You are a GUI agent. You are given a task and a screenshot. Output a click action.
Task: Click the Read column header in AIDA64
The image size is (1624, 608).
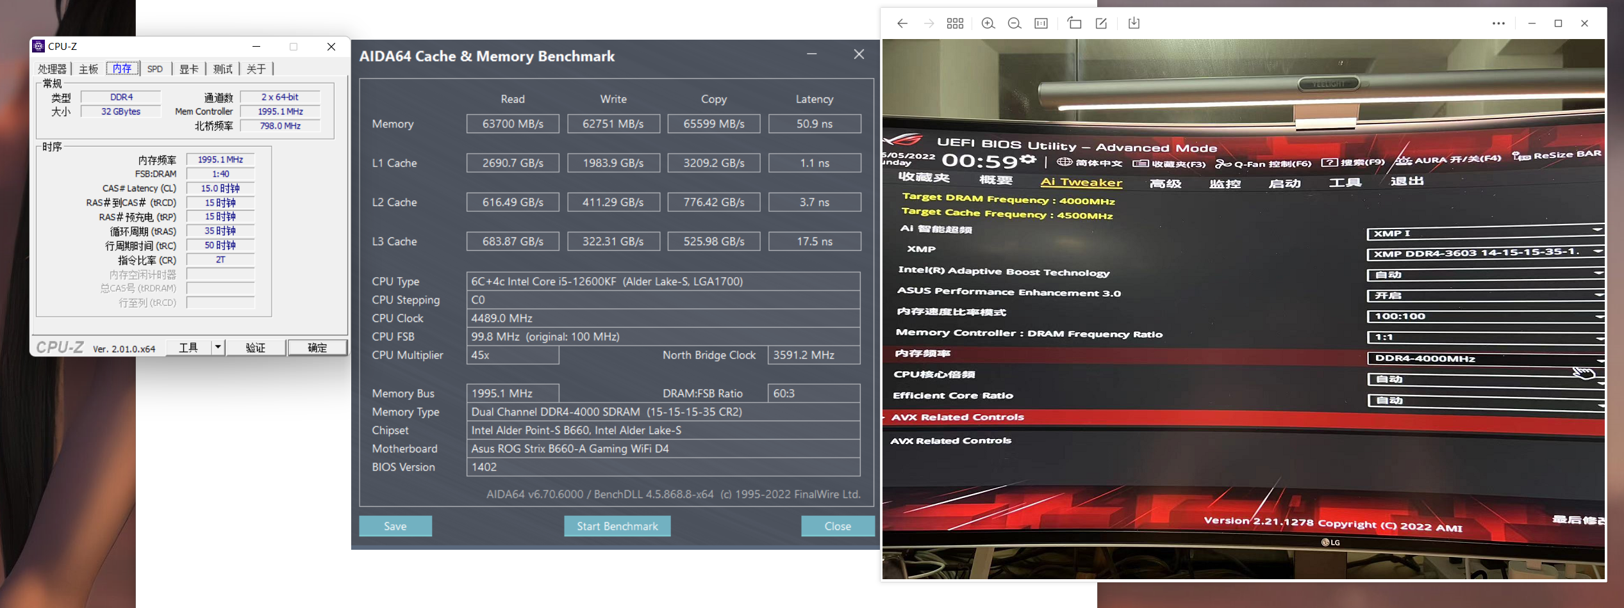click(513, 99)
